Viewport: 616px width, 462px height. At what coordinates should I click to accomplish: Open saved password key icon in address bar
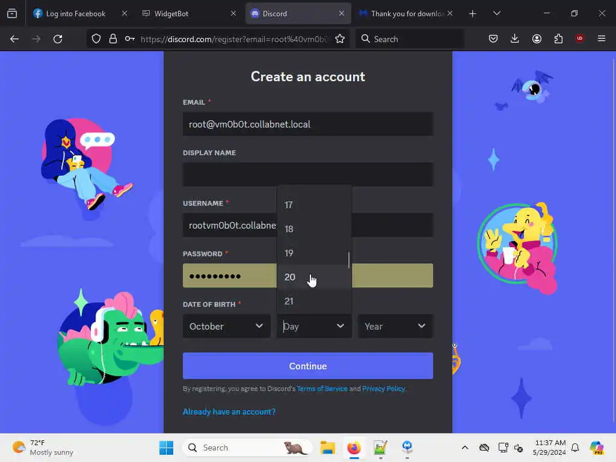click(130, 39)
